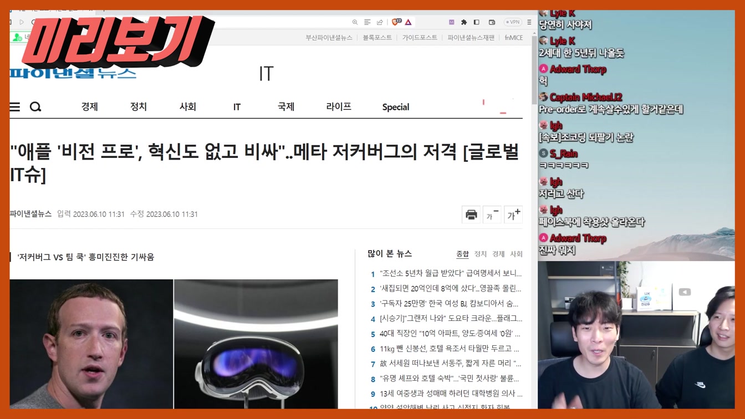745x419 pixels.
Task: Click chat message '[속보]조코딩 되팔기 논란'
Action: (x=586, y=138)
